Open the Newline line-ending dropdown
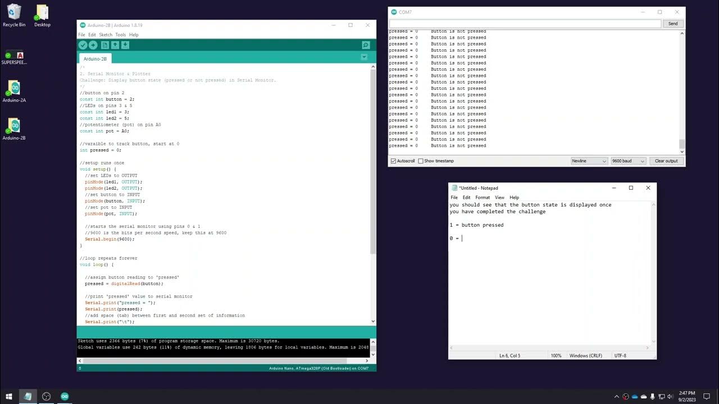719x404 pixels. (589, 161)
